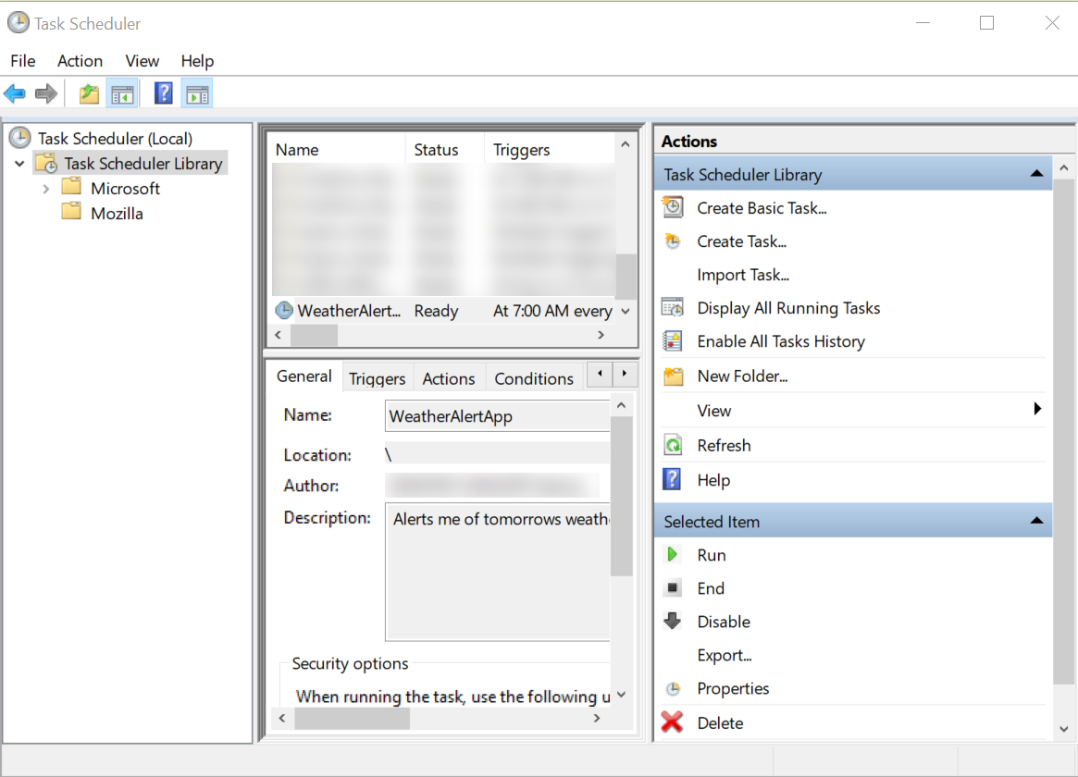Click Display All Running Tasks action
The height and width of the screenshot is (777, 1078).
pos(788,308)
